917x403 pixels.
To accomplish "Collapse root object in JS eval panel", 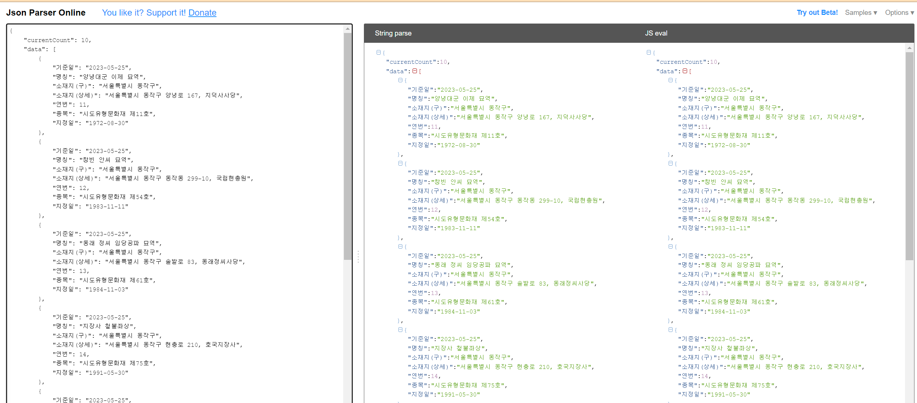I will pyautogui.click(x=649, y=53).
